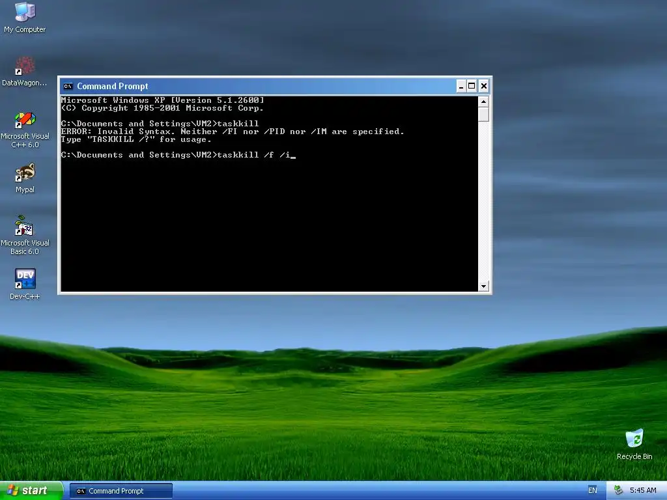Click the 'ERROR: Invalid Syntax' line

pyautogui.click(x=233, y=132)
